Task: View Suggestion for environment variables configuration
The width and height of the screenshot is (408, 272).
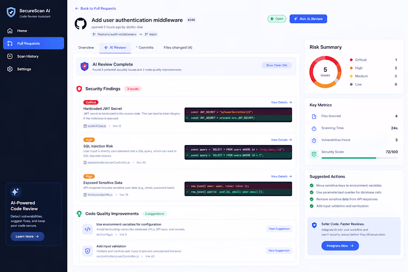Action: [279, 229]
